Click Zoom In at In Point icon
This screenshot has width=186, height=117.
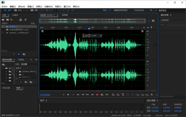pyautogui.click(x=137, y=95)
